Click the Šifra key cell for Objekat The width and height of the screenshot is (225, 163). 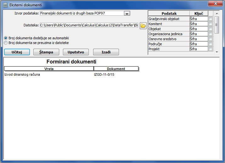coord(198,29)
